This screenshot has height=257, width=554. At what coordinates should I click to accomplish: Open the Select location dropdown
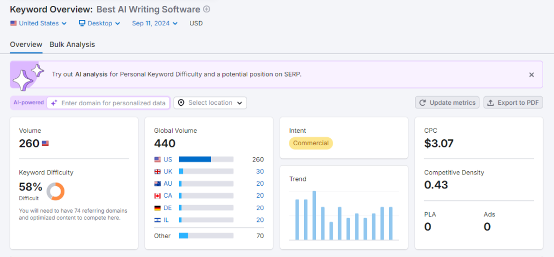click(x=210, y=103)
